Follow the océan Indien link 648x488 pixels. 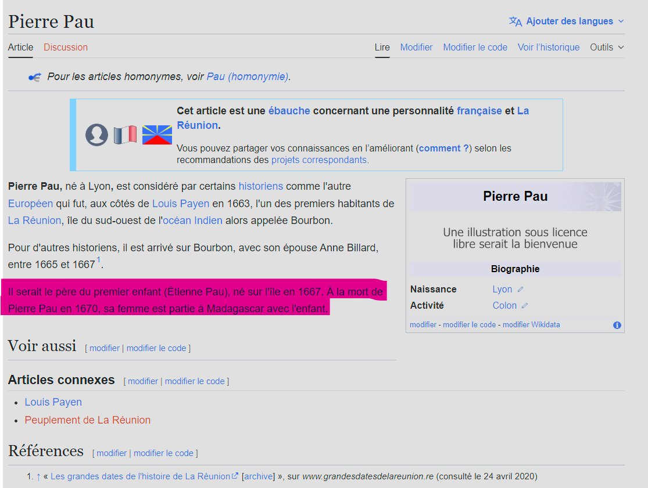(x=192, y=220)
